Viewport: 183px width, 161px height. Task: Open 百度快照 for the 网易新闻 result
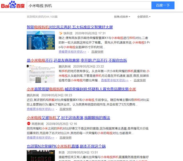click(65, 138)
